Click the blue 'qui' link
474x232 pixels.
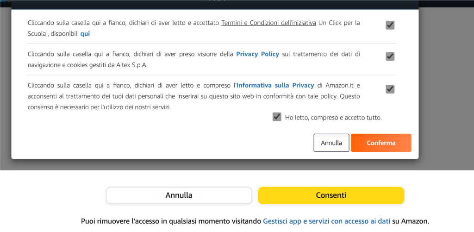pyautogui.click(x=85, y=34)
